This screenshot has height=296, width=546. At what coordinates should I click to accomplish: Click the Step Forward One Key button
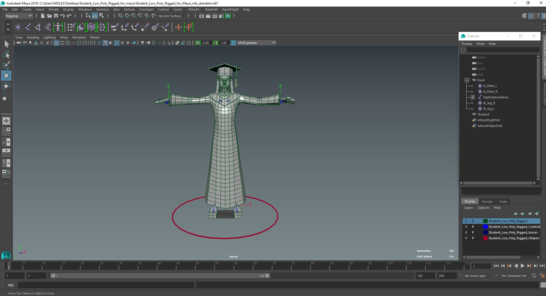click(529, 266)
